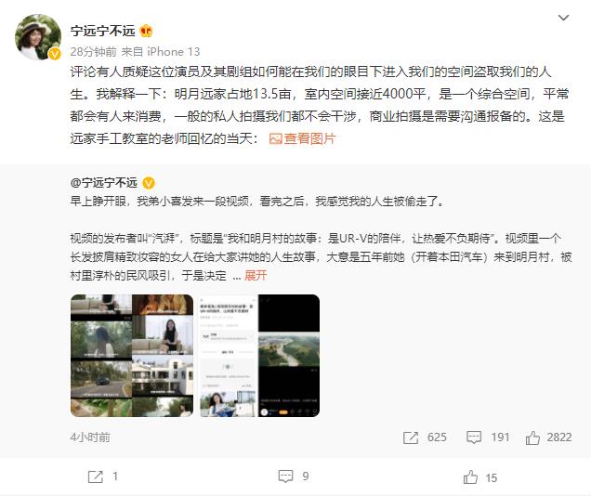
Task: Like this post with 15 likes
Action: click(470, 477)
